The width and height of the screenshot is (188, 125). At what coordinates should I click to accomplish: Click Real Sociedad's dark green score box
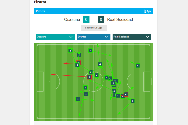pos(101,20)
